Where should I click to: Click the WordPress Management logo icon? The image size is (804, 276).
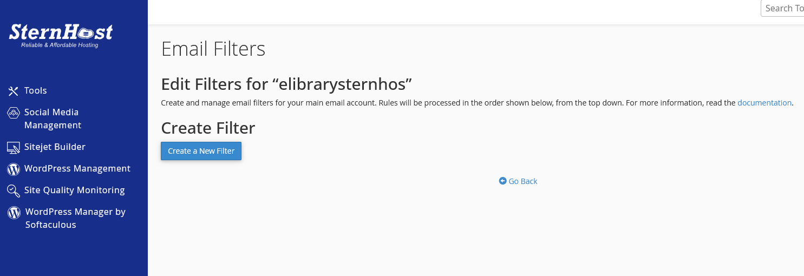click(14, 169)
